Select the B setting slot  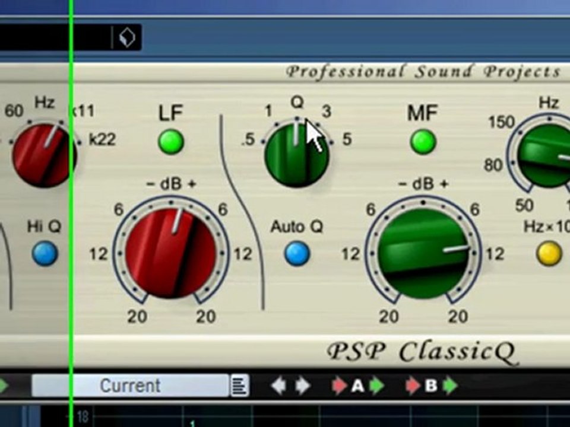point(431,385)
